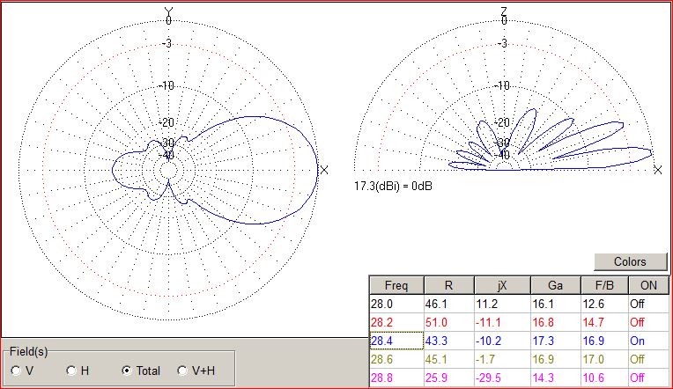The image size is (673, 389).
Task: Click the Ga column header
Action: tap(555, 285)
